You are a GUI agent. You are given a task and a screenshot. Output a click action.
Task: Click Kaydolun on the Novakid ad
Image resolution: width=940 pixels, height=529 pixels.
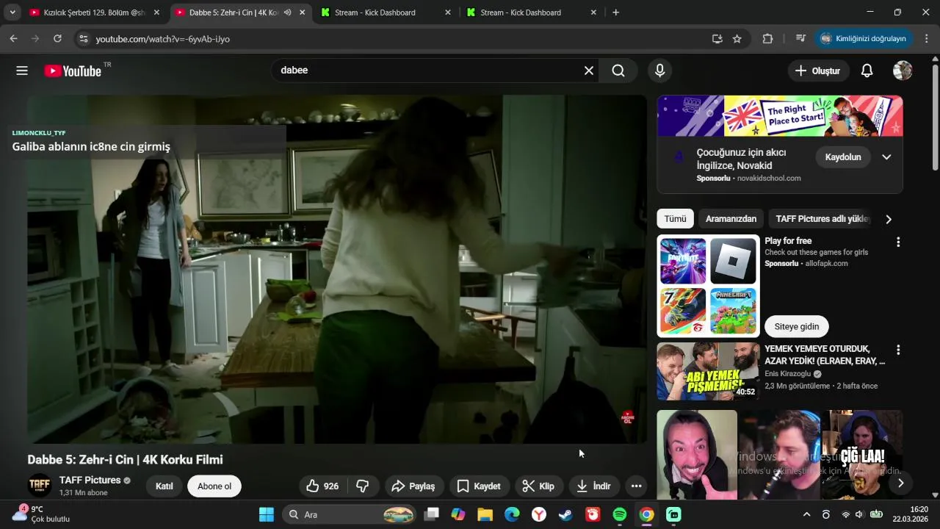pos(843,157)
